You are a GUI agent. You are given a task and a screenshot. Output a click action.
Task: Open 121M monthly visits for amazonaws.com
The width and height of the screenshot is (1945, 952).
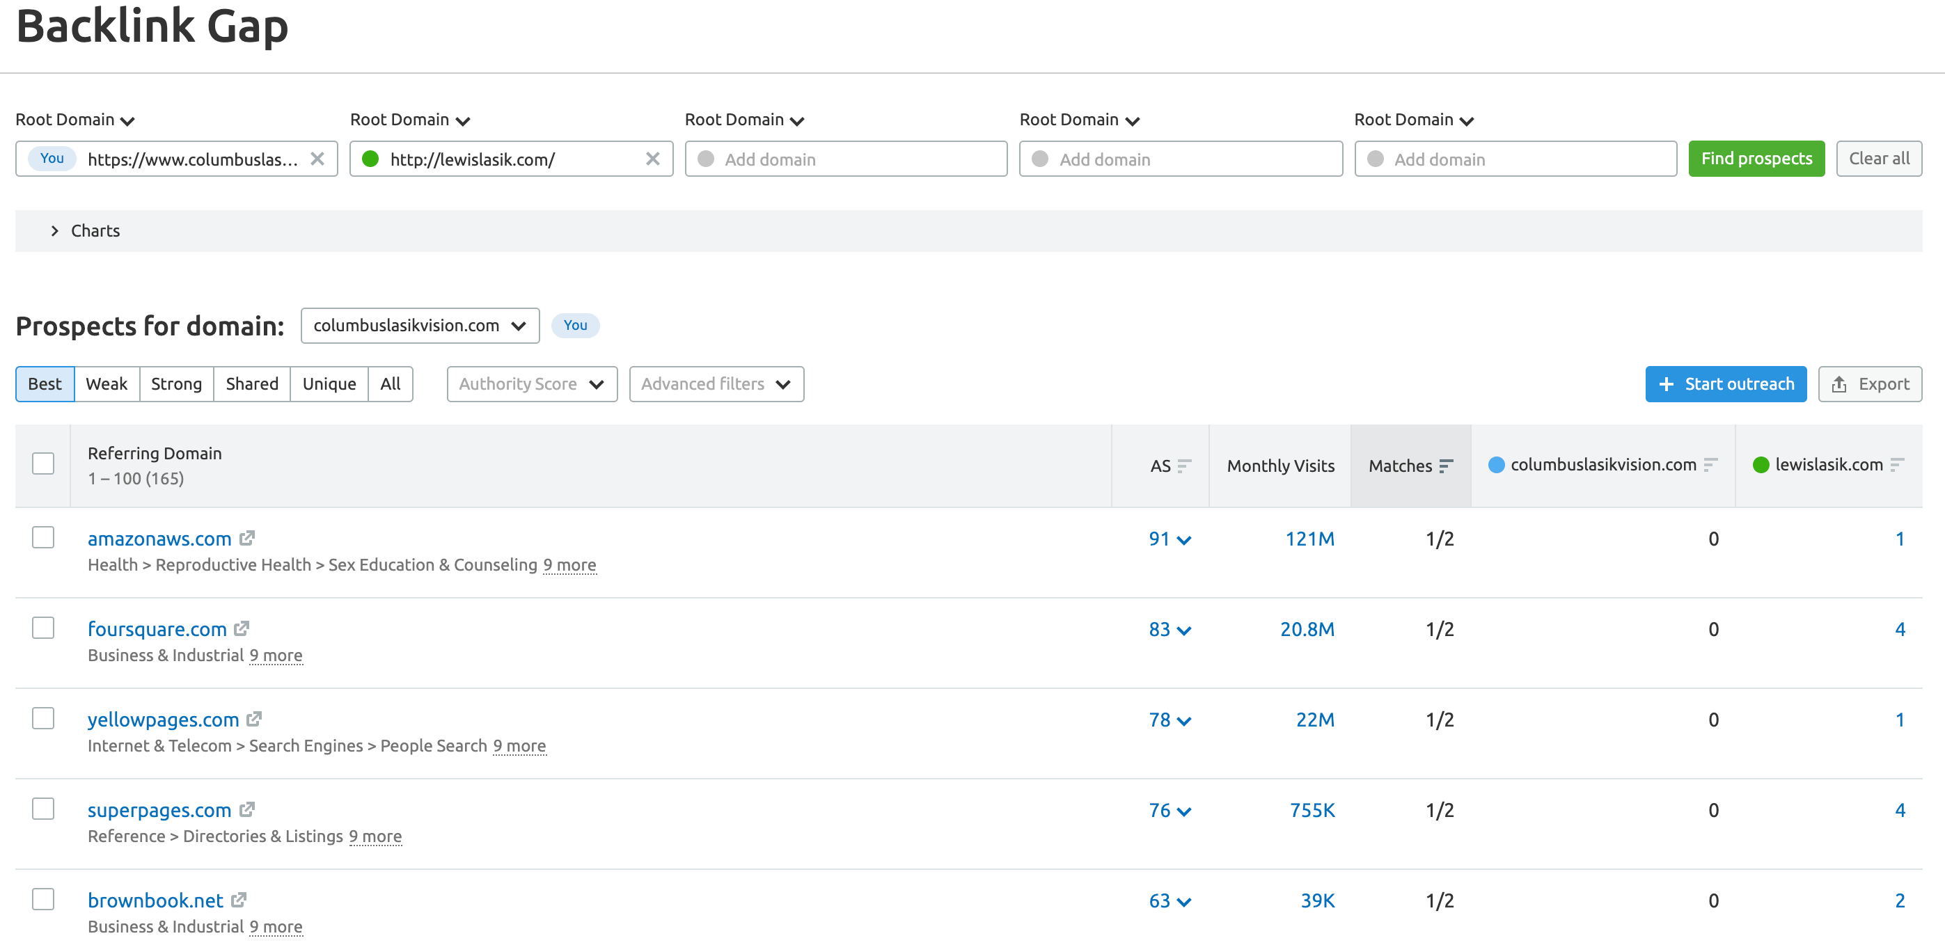click(x=1310, y=539)
